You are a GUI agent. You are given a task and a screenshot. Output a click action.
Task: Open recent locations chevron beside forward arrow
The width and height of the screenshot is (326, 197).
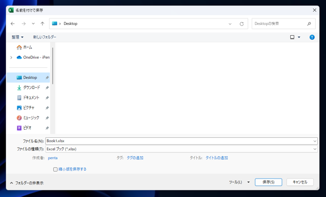(33, 24)
